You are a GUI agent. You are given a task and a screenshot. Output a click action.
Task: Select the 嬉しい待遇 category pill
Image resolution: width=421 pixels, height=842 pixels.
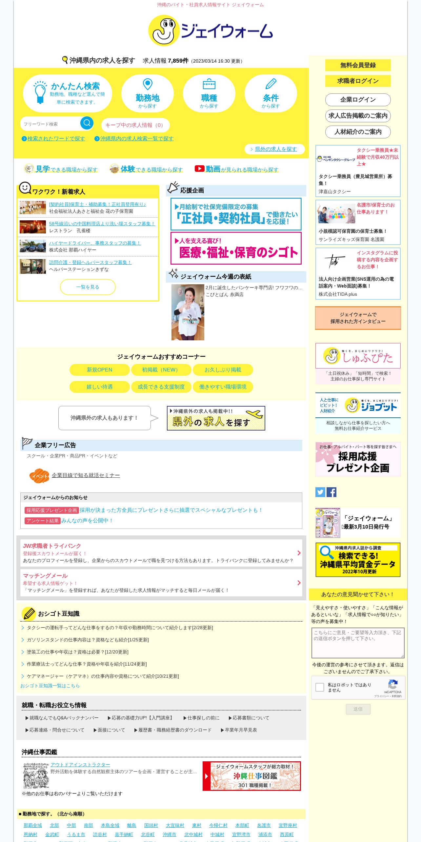tap(100, 387)
